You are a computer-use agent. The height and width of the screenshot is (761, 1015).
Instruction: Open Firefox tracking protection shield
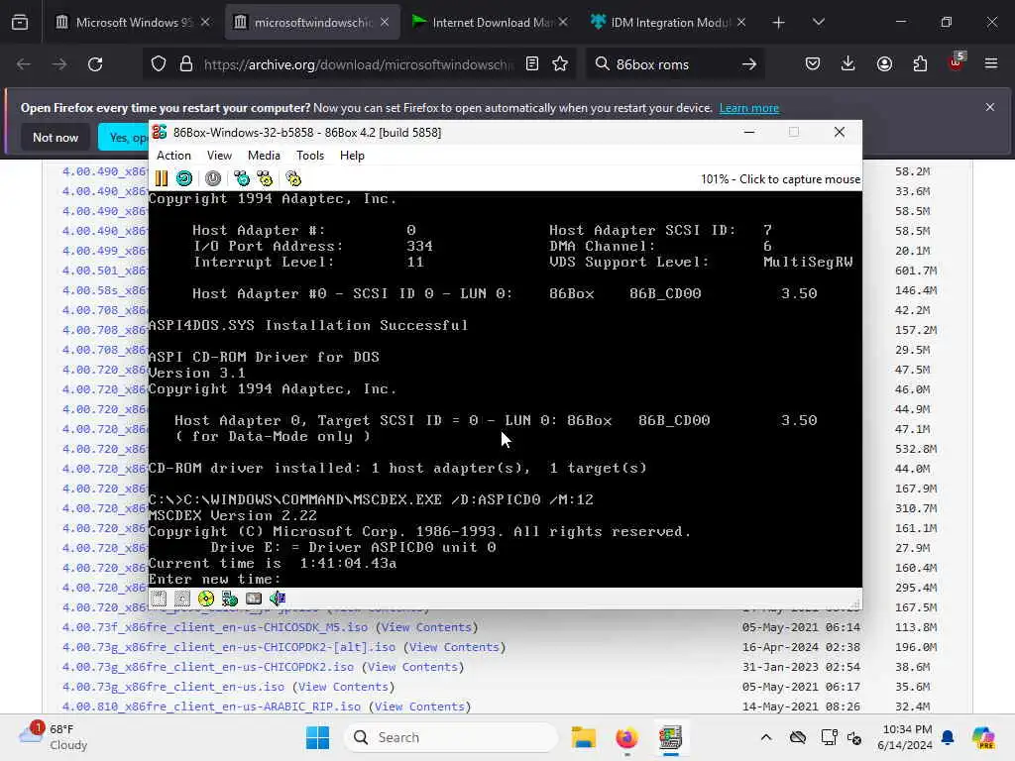click(159, 64)
